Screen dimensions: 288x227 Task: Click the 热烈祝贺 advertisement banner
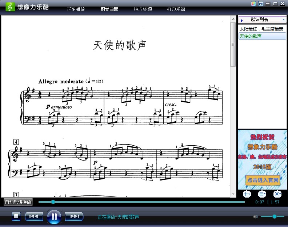(x=262, y=159)
